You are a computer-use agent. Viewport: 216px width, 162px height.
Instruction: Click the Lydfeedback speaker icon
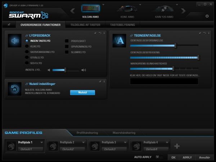click(15, 41)
